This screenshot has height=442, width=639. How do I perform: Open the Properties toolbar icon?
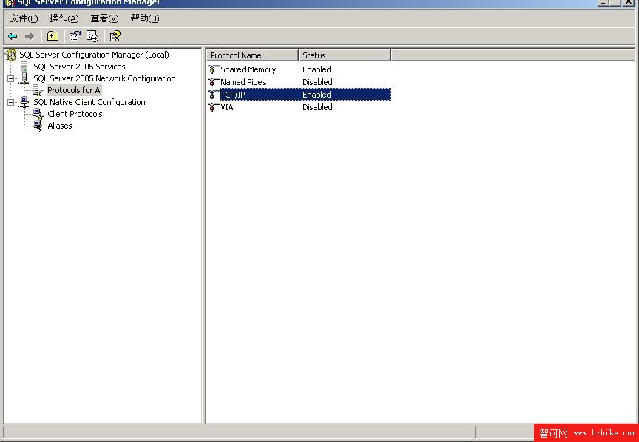tap(75, 36)
